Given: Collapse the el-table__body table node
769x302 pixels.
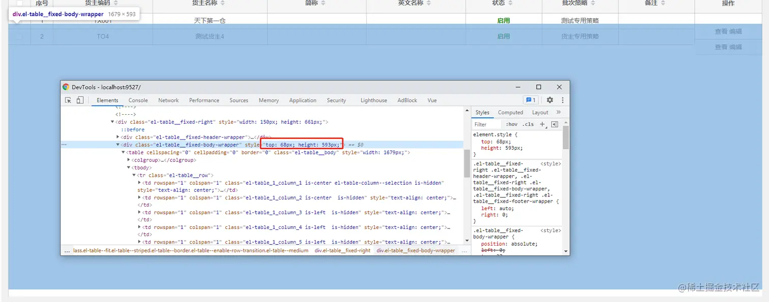Looking at the screenshot, I should (x=123, y=152).
